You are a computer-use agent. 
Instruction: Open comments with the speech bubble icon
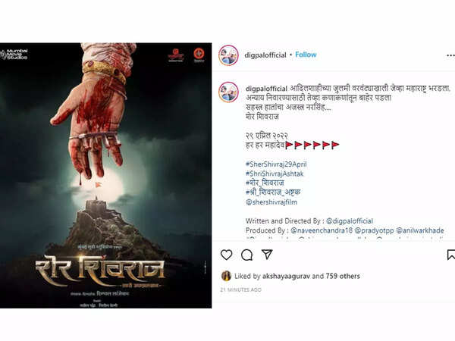[246, 255]
